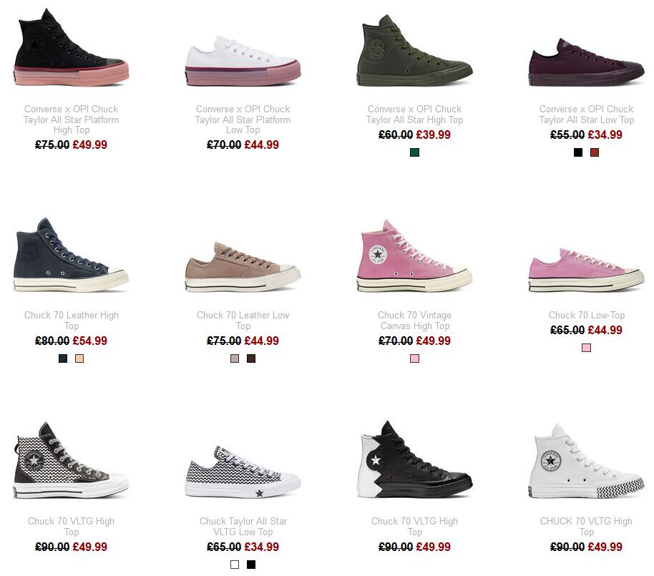Open the pink Chuck 70 high top image

[415, 255]
